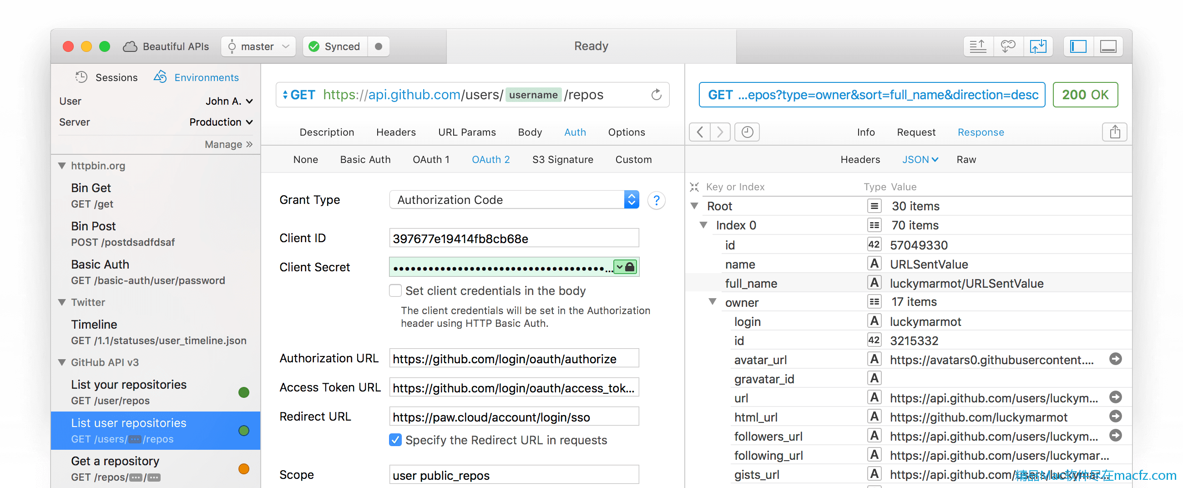Screen dimensions: 1183x488
Task: Open the GET method selector
Action: point(298,95)
